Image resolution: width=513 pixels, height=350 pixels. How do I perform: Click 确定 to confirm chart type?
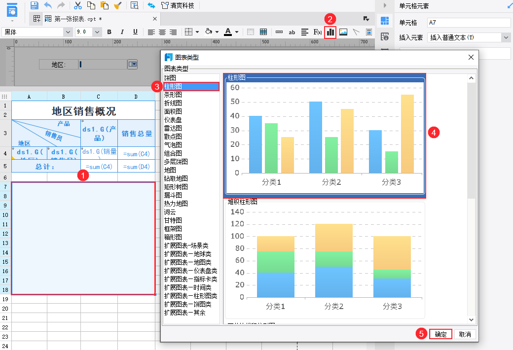click(x=440, y=334)
